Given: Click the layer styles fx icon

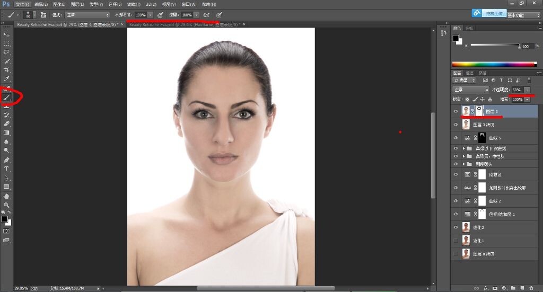Looking at the screenshot, I should click(x=486, y=288).
